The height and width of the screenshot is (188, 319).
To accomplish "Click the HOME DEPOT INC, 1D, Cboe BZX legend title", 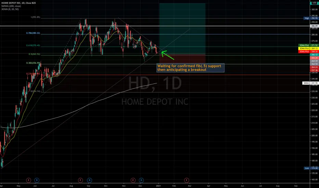I will [x=18, y=3].
